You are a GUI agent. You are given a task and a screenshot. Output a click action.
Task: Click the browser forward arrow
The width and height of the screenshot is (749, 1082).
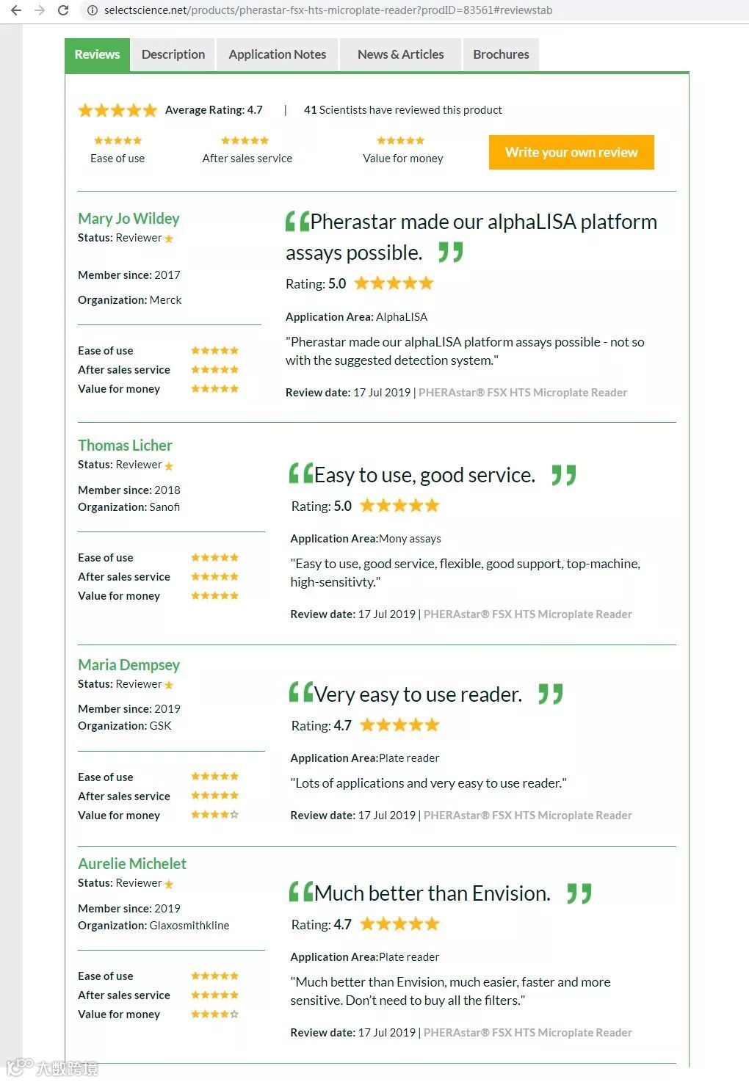pos(40,10)
